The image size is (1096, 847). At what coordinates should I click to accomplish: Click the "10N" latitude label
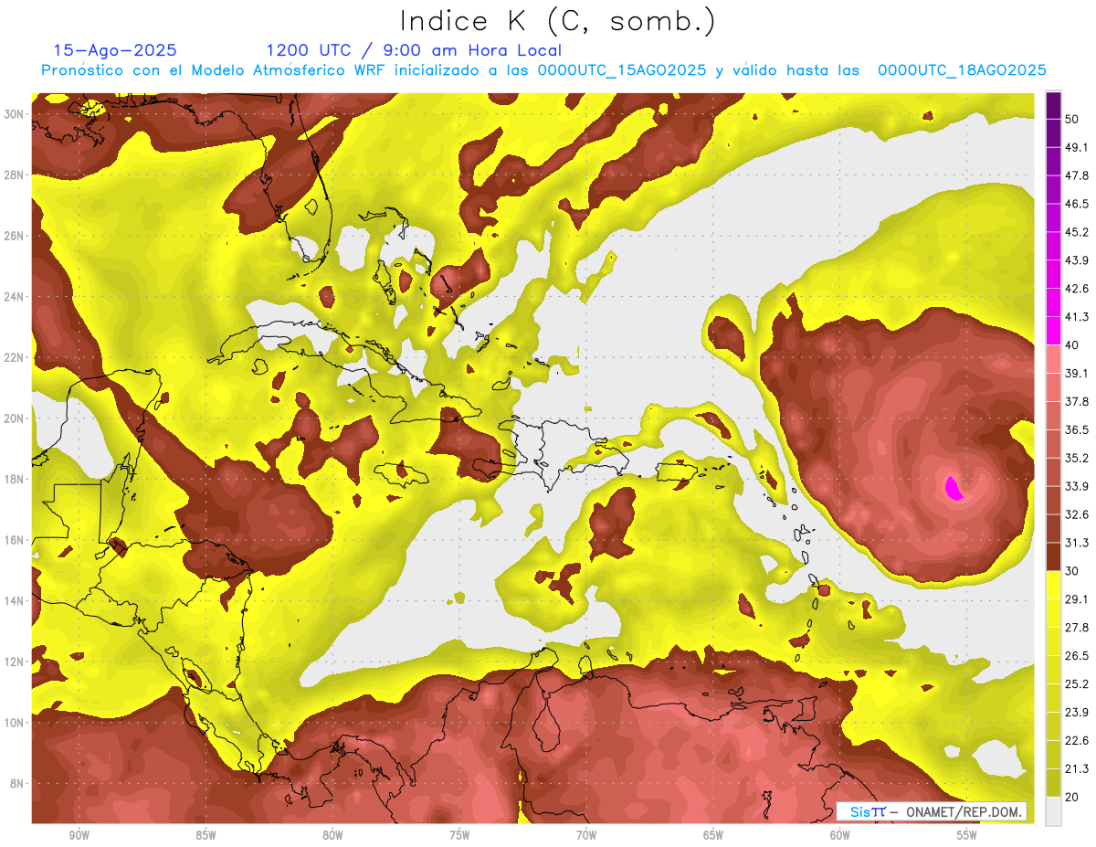16,723
